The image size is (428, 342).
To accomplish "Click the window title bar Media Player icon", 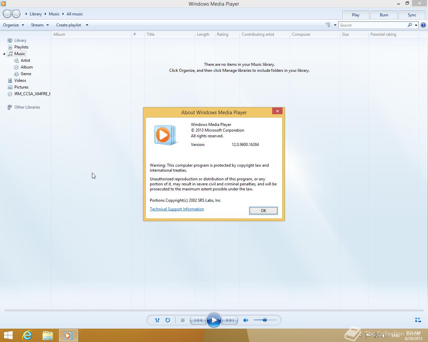I will pyautogui.click(x=3, y=4).
